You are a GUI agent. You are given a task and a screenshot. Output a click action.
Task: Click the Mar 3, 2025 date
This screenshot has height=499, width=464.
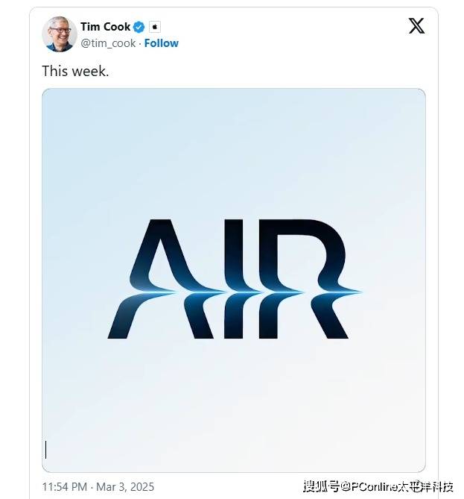click(x=125, y=486)
